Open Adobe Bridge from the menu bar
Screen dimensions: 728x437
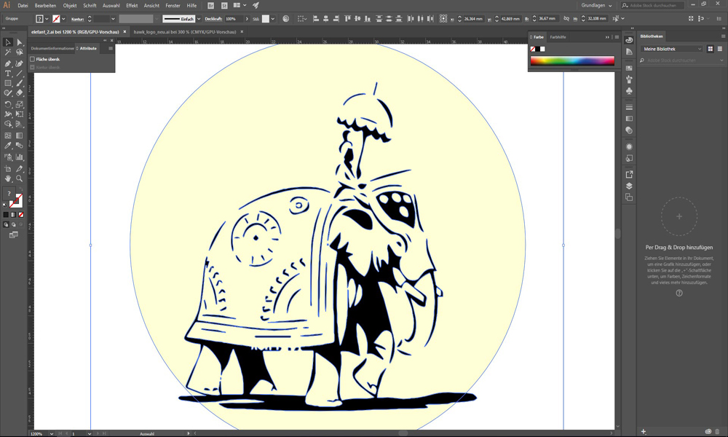click(211, 5)
